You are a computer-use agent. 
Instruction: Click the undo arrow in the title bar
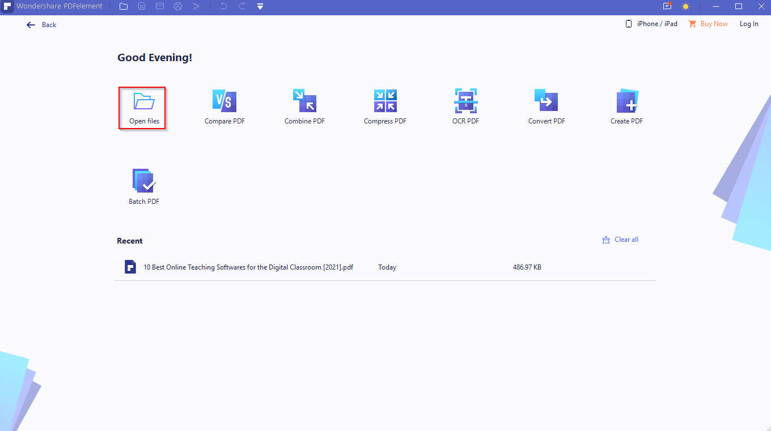pos(223,6)
